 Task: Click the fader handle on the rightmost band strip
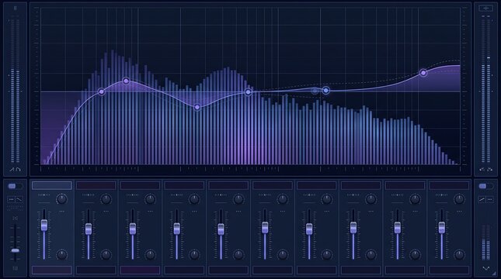click(441, 228)
